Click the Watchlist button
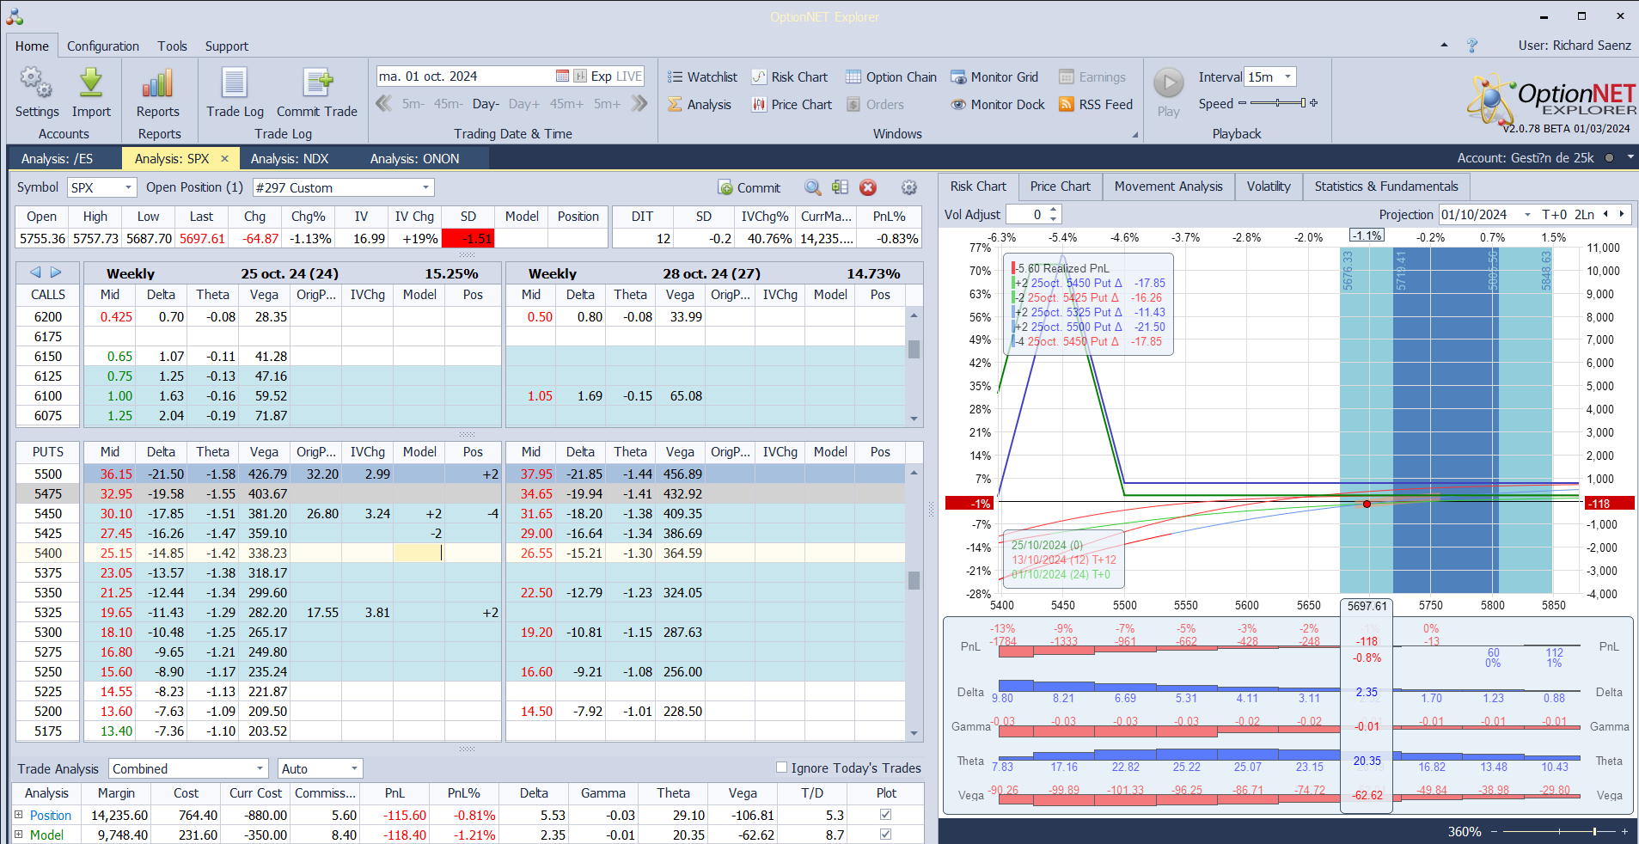The width and height of the screenshot is (1639, 844). point(703,77)
